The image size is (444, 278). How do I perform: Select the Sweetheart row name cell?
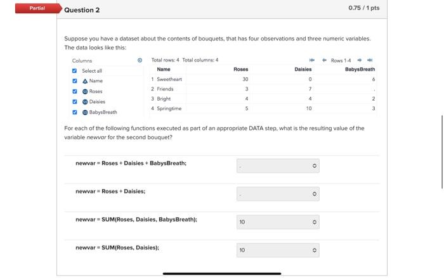(169, 79)
